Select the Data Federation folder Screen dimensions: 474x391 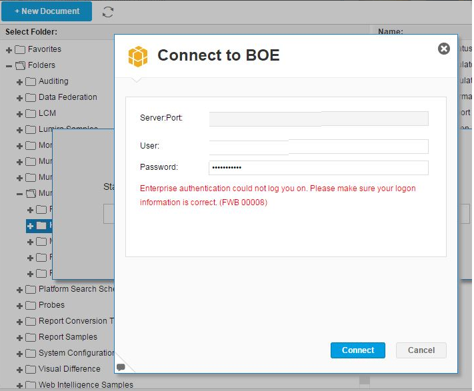click(x=68, y=97)
